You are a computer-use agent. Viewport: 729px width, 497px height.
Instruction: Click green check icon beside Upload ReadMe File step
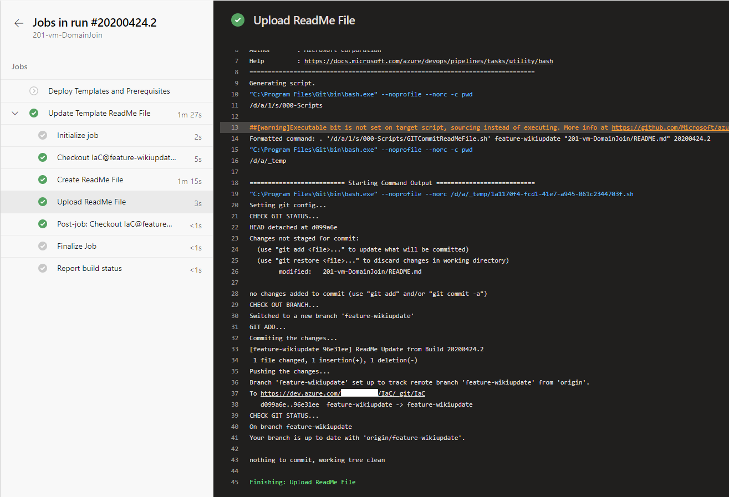tap(43, 202)
